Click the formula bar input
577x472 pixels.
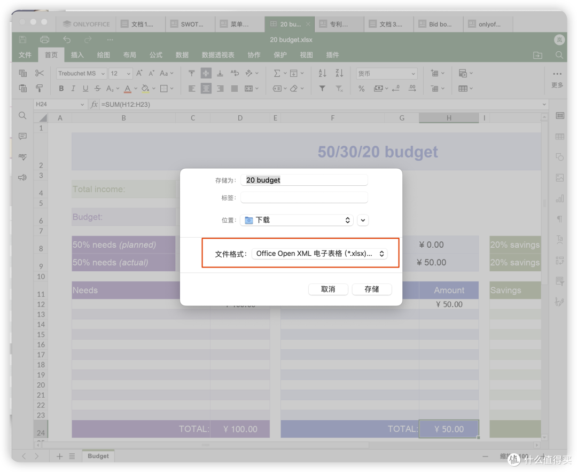[x=319, y=105]
